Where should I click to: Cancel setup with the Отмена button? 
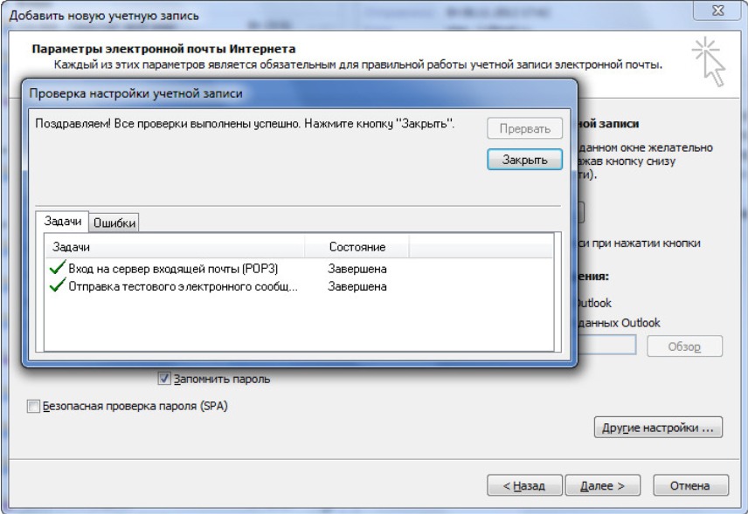point(690,485)
